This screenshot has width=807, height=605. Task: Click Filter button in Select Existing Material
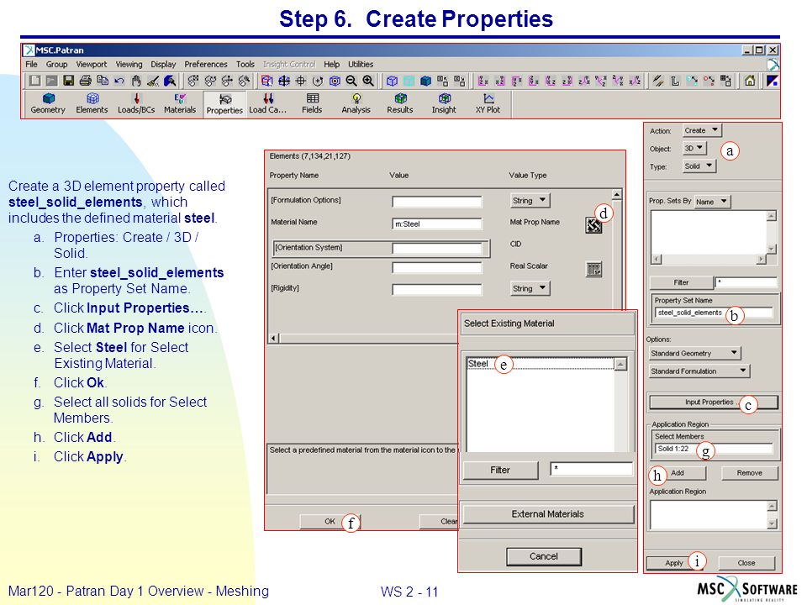tap(500, 470)
